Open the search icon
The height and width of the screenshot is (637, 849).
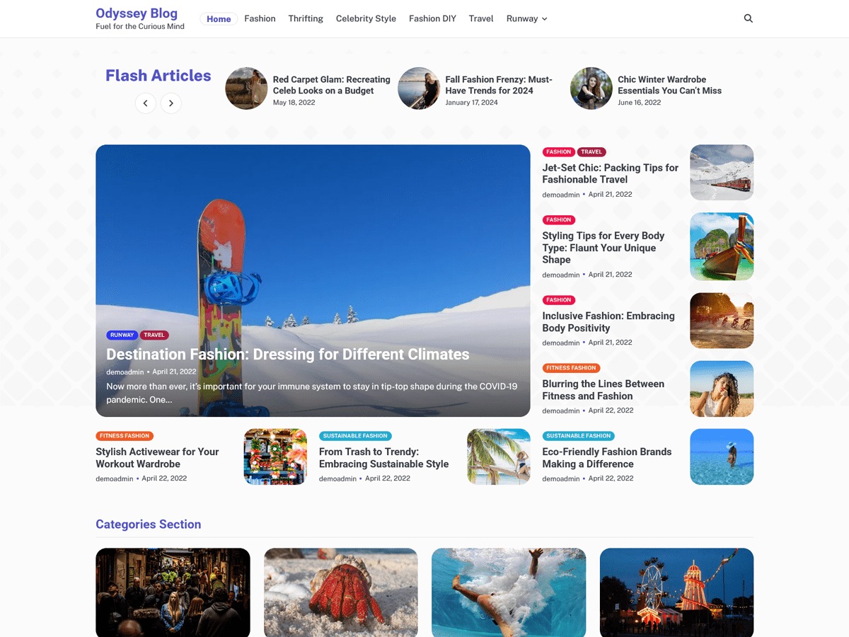748,18
